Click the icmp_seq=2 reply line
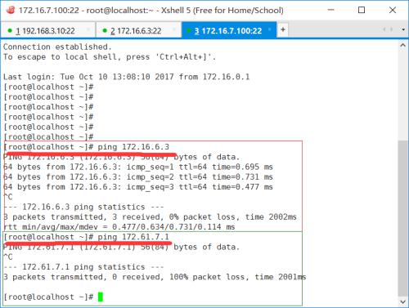Screen dimensions: 409x308 [x=138, y=177]
